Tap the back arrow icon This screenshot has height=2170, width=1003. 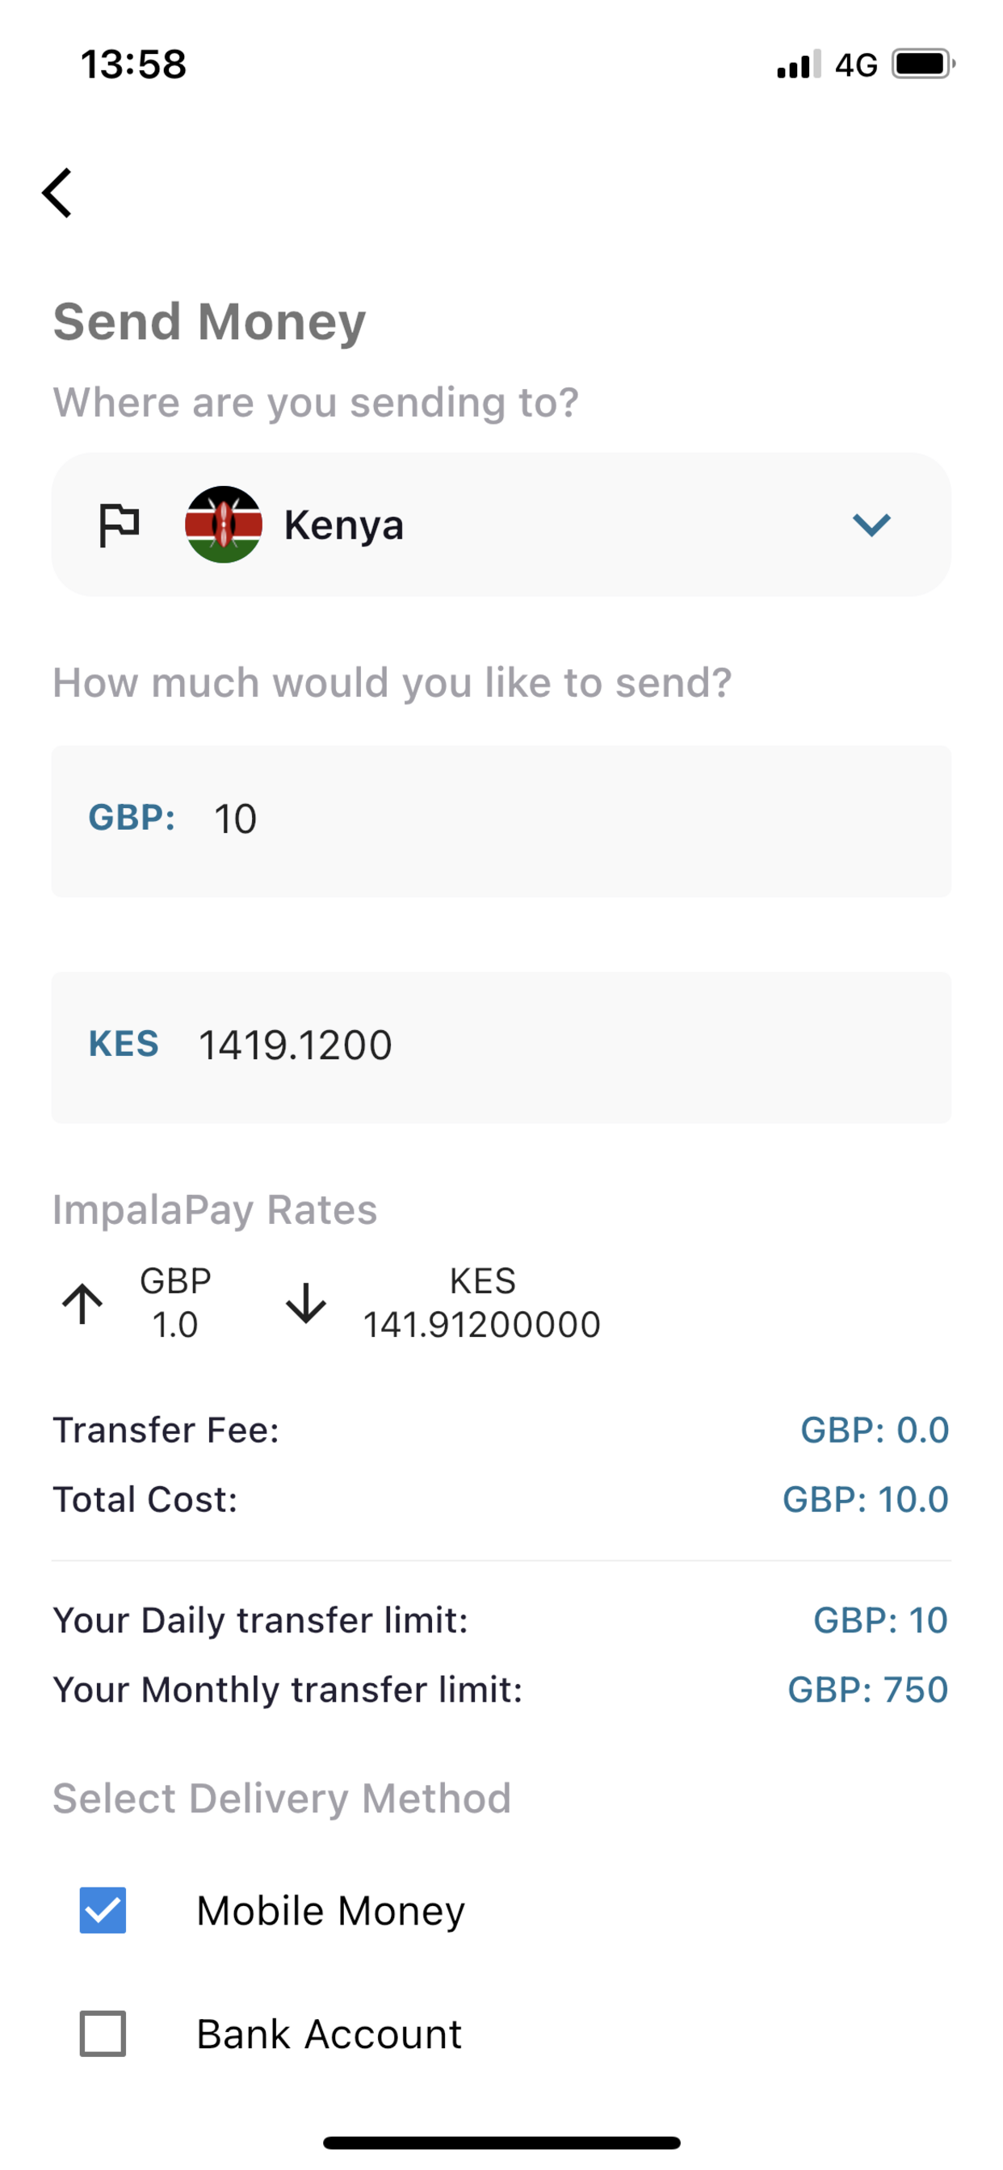point(57,193)
